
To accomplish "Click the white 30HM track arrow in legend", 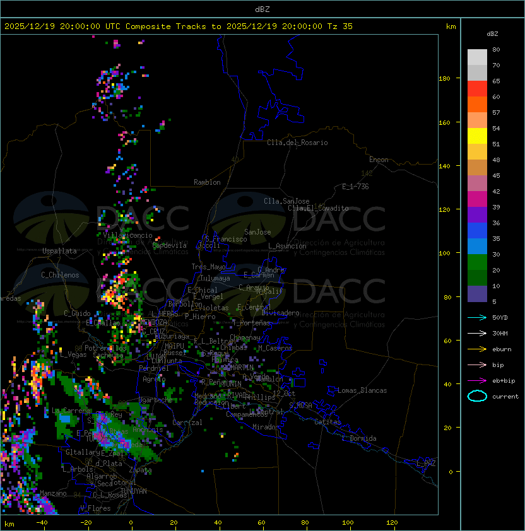I will click(x=477, y=333).
